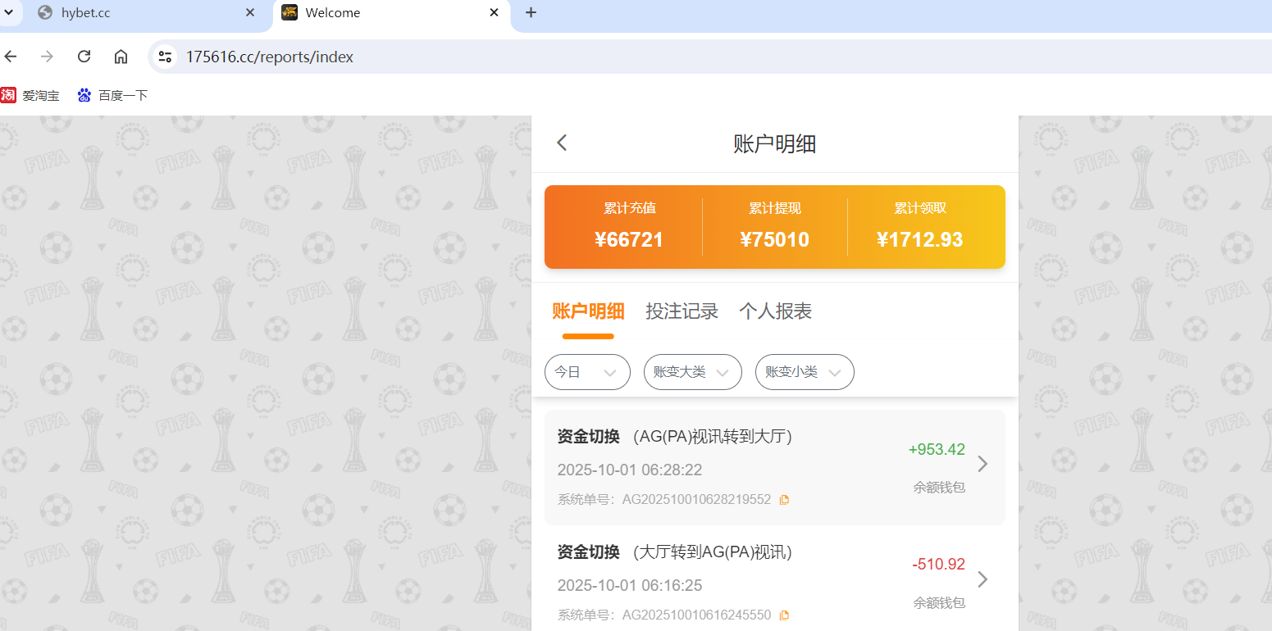Open site information in the address bar
Viewport: 1272px width, 631px height.
click(164, 56)
